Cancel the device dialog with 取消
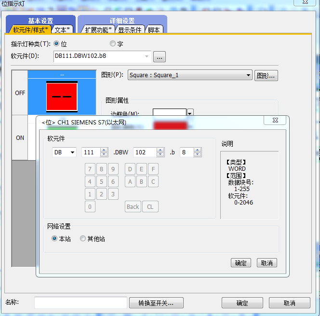Viewport: 320px width, 316px height. (267, 262)
